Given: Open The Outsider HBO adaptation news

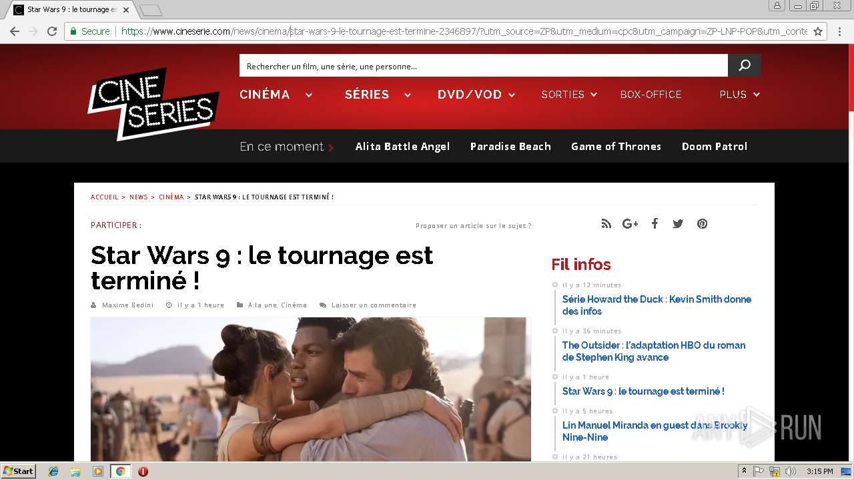Looking at the screenshot, I should tap(654, 351).
